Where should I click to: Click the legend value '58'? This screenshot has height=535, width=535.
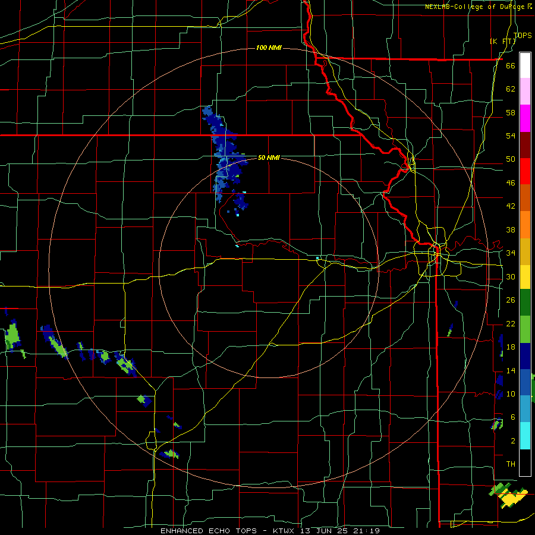point(511,112)
